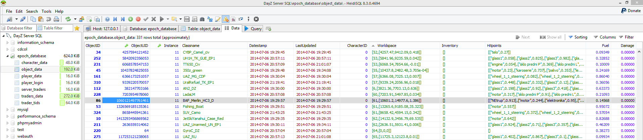Click the Sorting button
This screenshot has width=643, height=140.
pyautogui.click(x=578, y=37)
